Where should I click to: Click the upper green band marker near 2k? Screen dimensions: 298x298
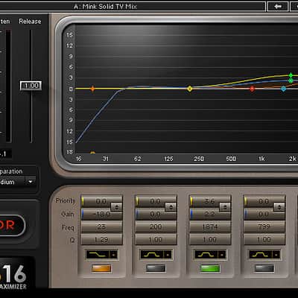tap(291, 75)
